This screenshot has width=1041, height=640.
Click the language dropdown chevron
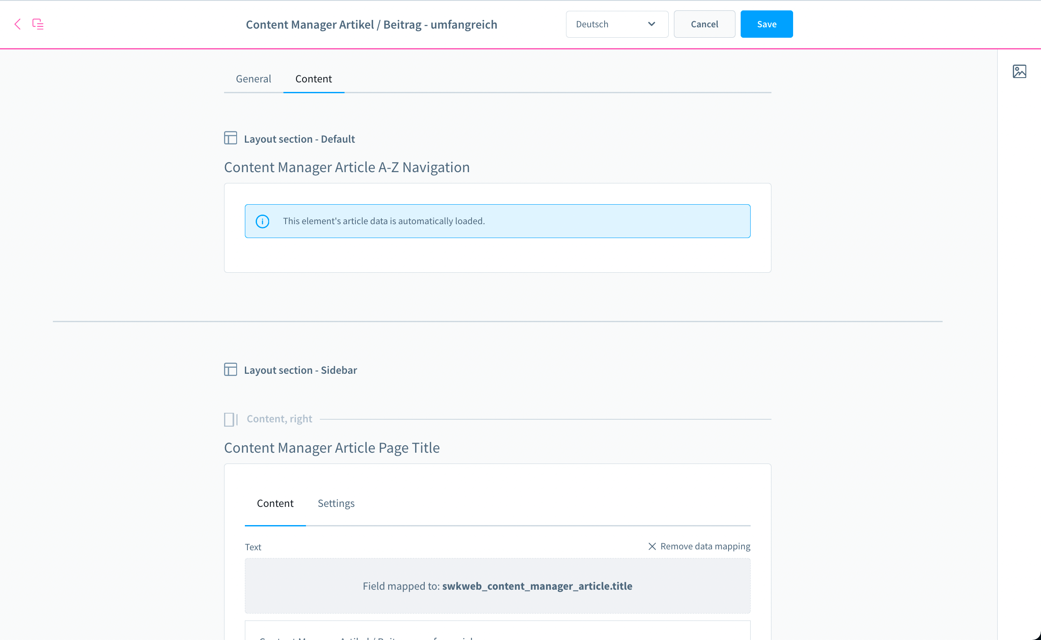pos(651,24)
